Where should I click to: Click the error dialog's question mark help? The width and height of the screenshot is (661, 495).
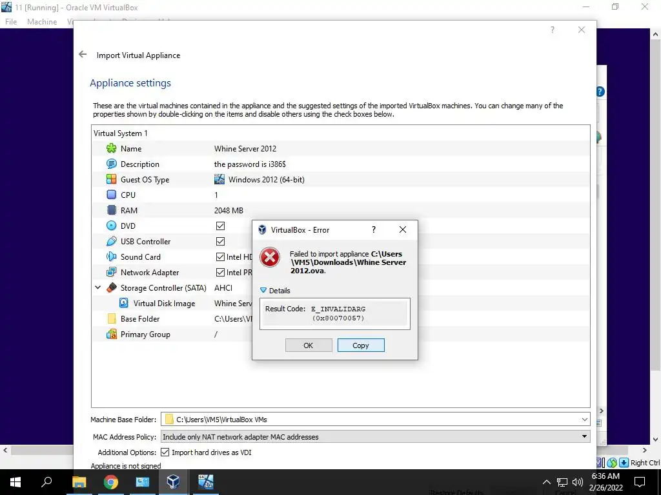[374, 229]
